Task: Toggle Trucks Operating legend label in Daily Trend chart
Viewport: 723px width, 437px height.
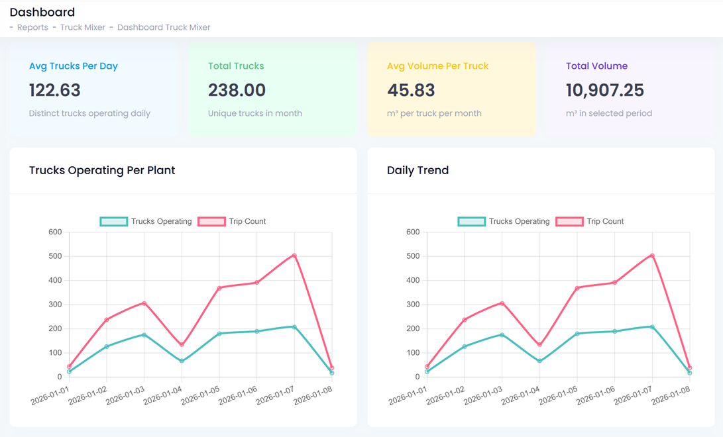Action: [x=519, y=221]
